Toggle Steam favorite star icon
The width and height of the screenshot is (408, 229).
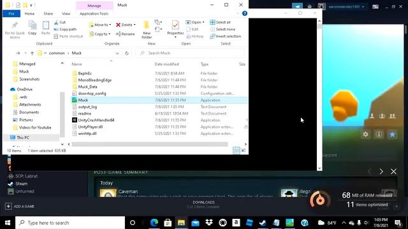tap(393, 134)
